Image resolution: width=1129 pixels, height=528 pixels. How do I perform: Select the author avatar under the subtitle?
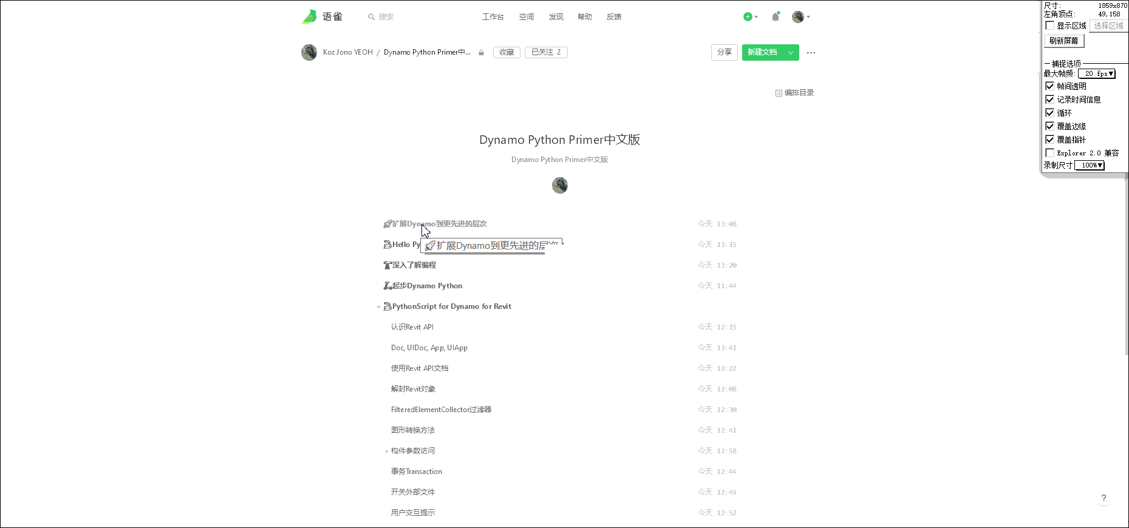tap(560, 185)
